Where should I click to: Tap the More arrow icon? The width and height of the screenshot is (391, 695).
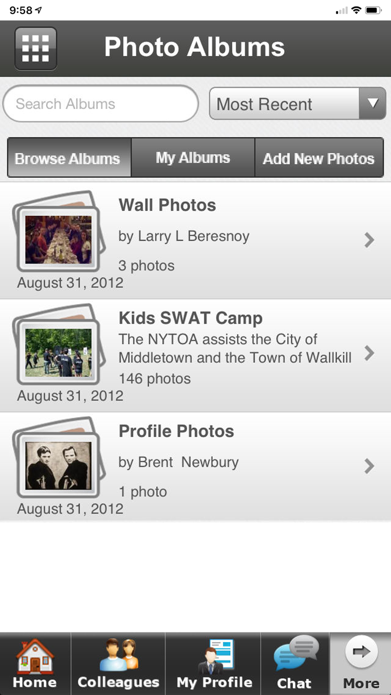point(361,652)
